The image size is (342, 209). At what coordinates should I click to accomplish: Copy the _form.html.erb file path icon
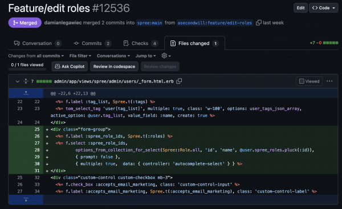(179, 81)
